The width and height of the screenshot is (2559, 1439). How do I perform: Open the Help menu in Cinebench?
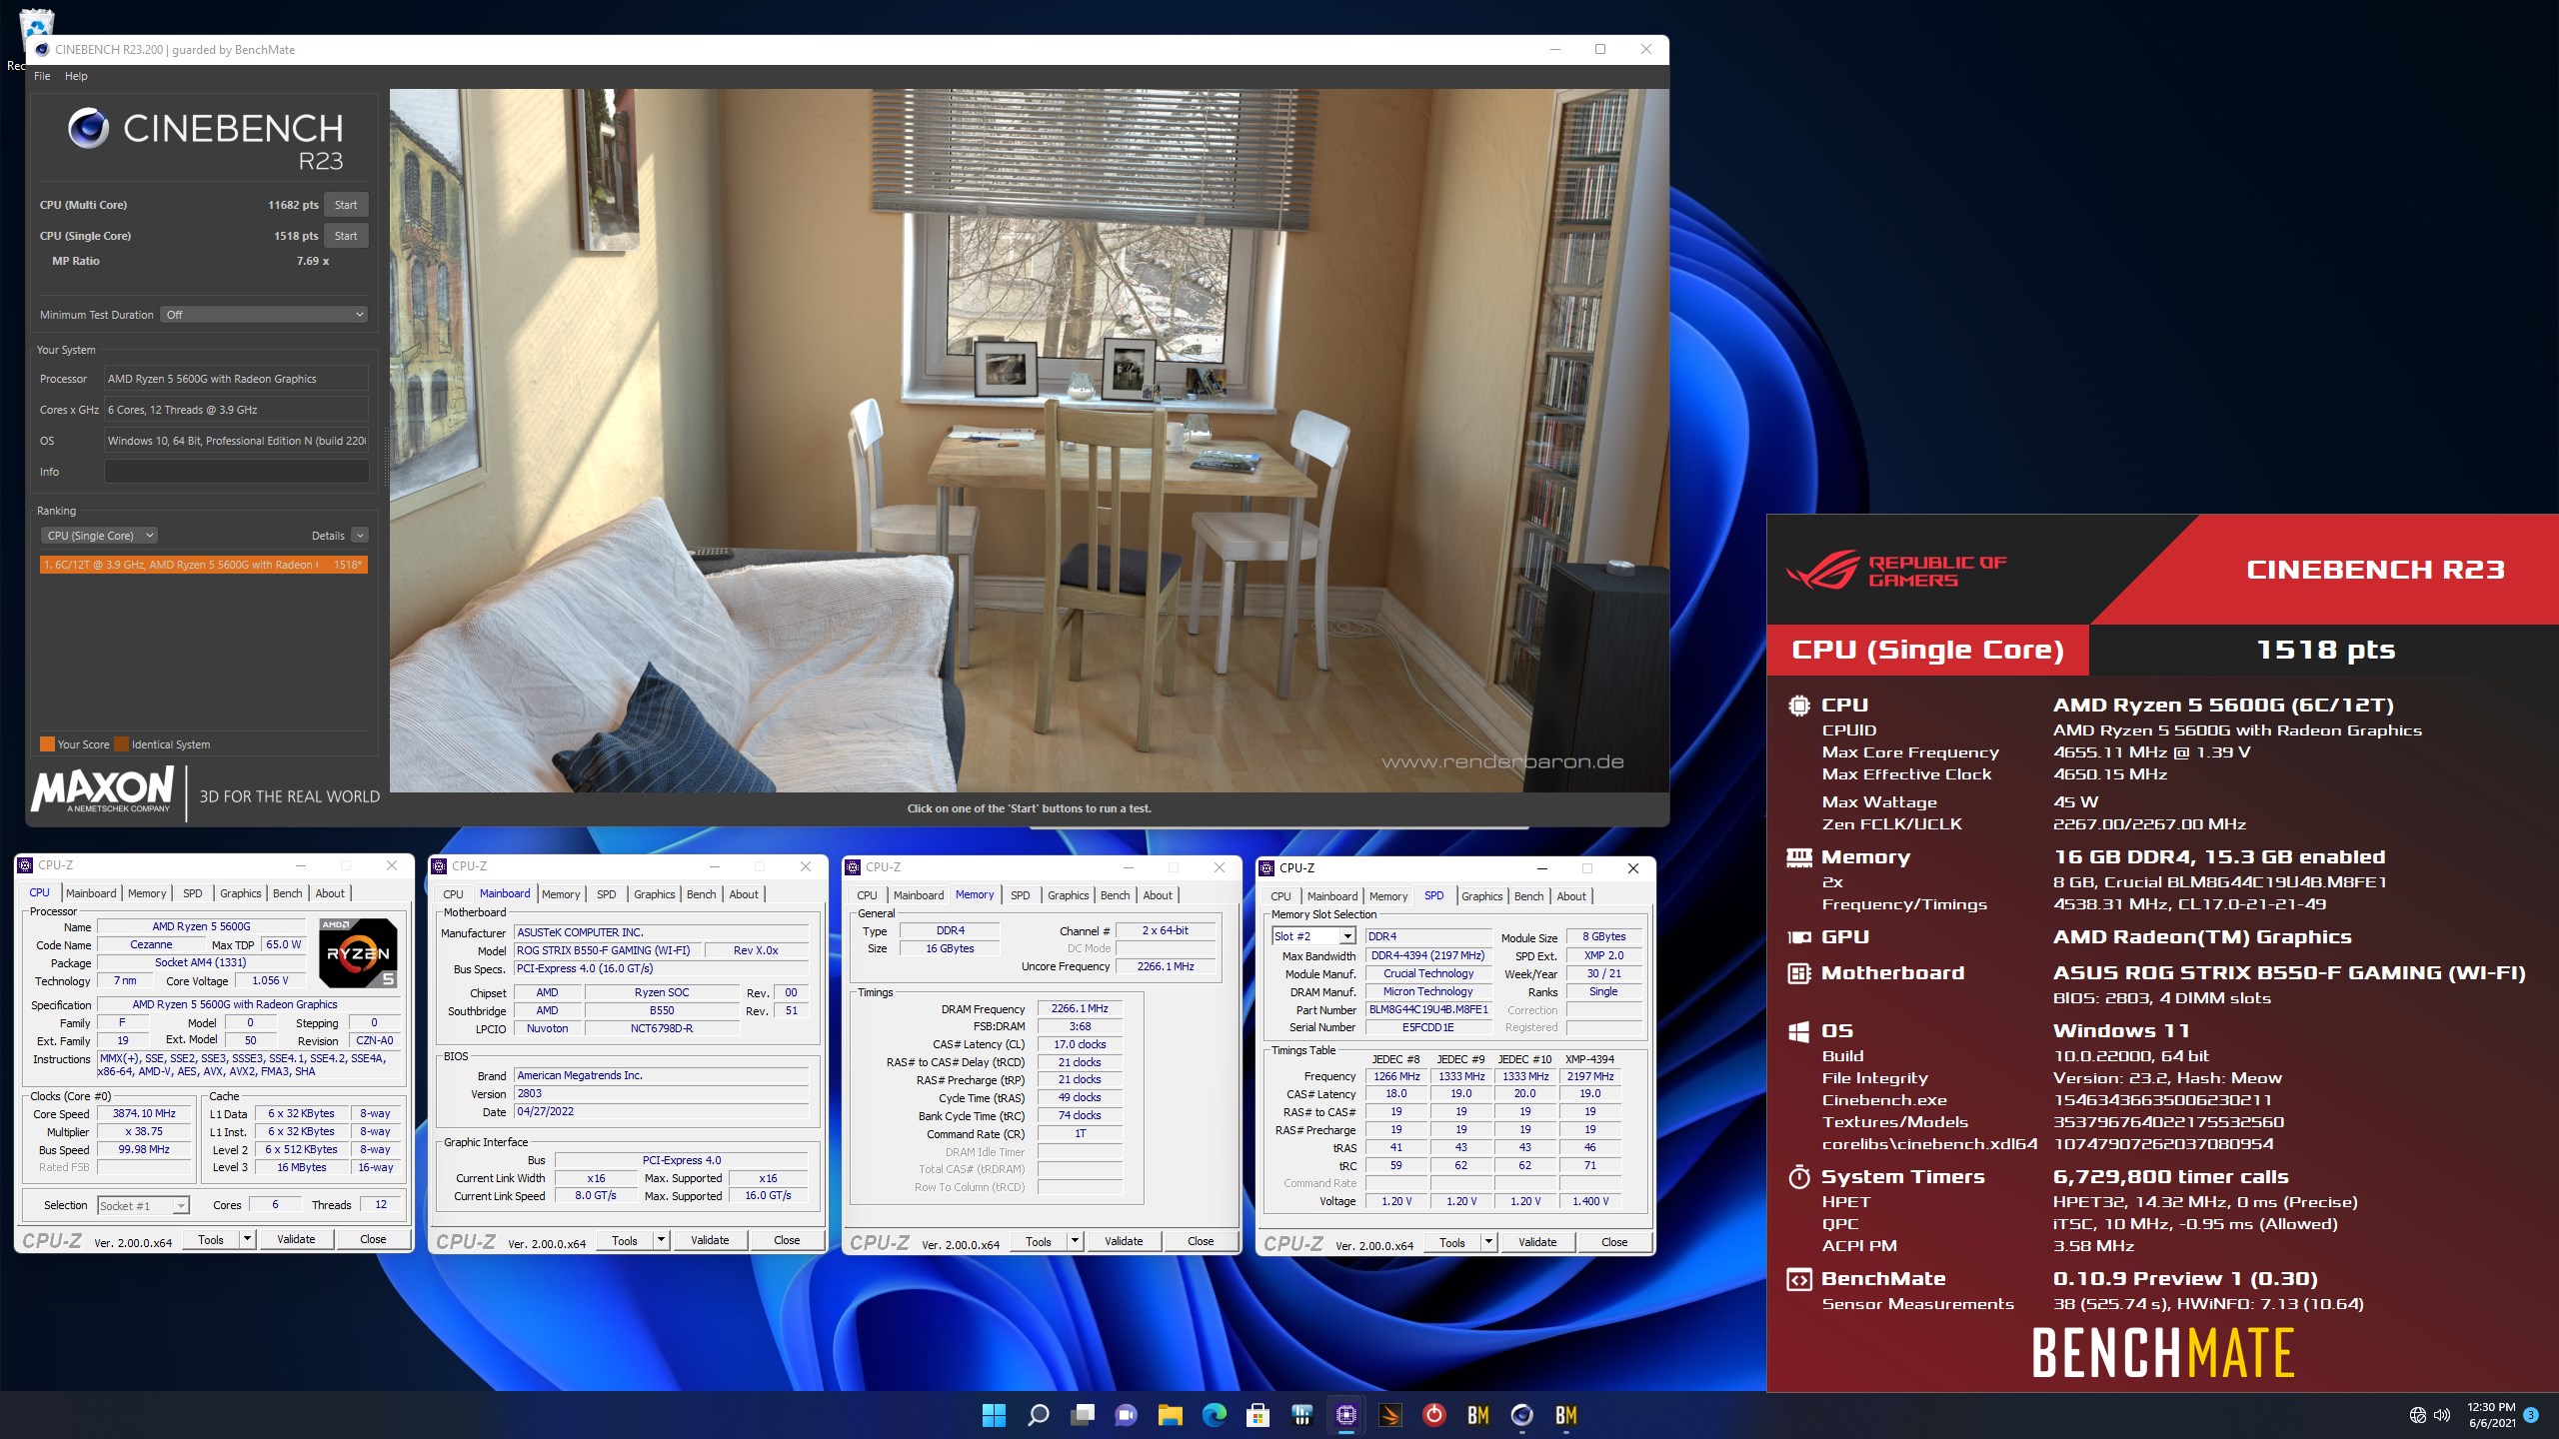(76, 76)
